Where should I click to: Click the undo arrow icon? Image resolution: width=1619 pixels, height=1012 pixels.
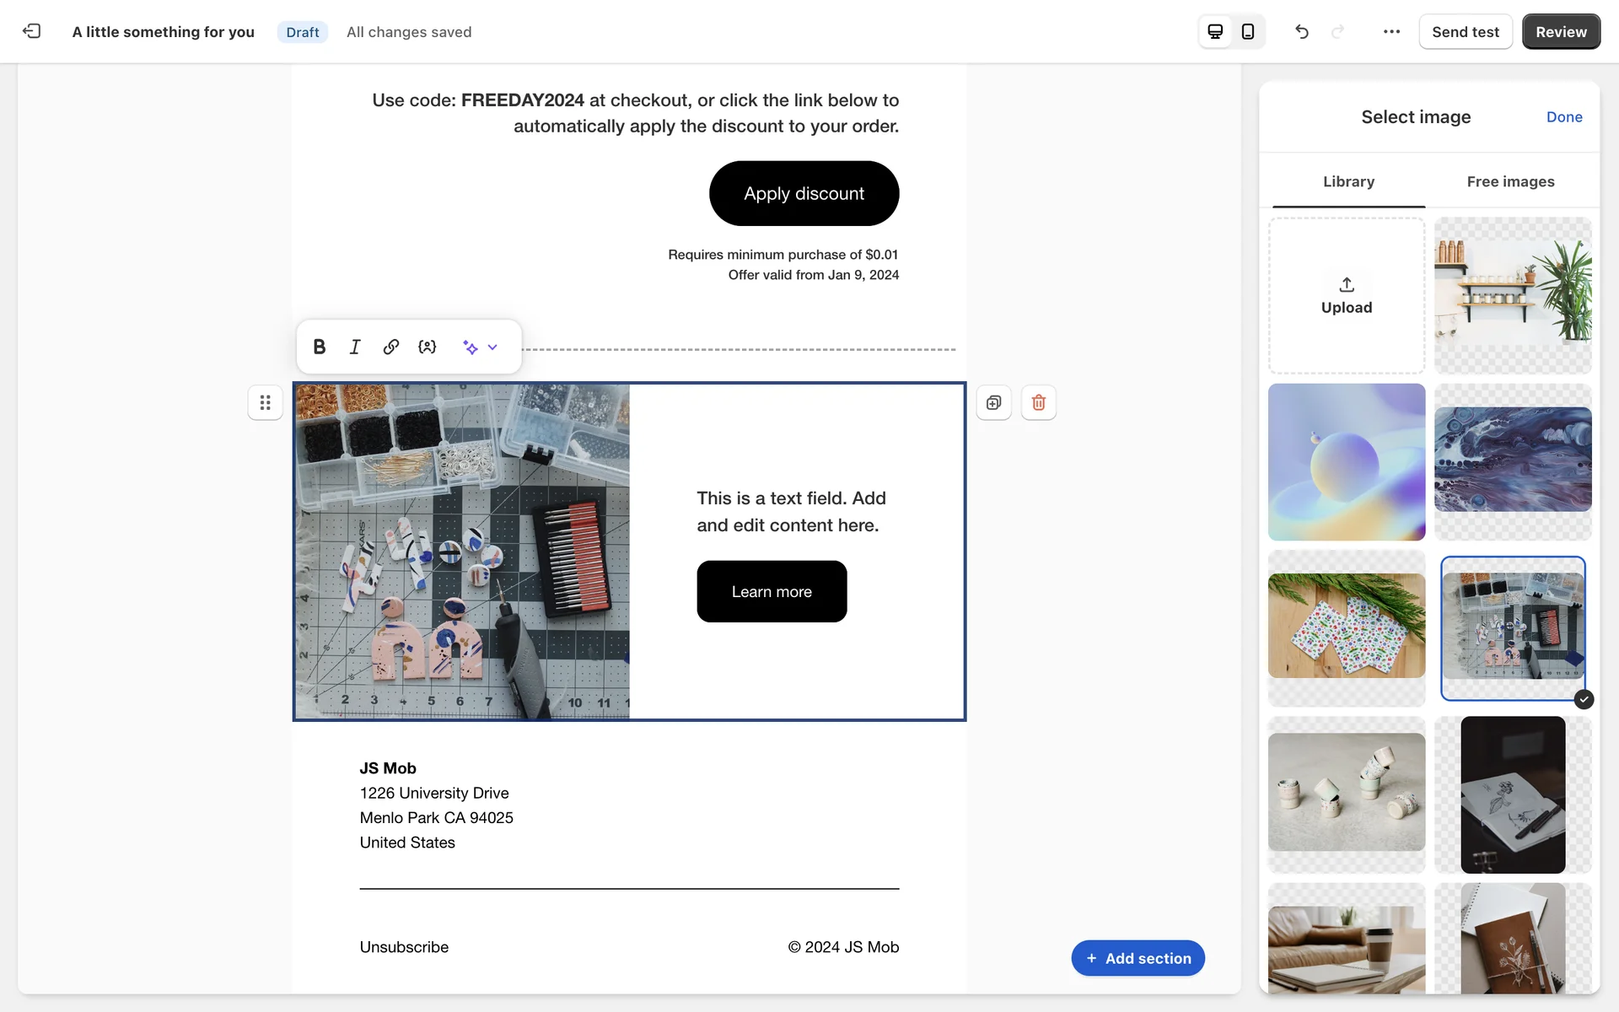[x=1302, y=31]
